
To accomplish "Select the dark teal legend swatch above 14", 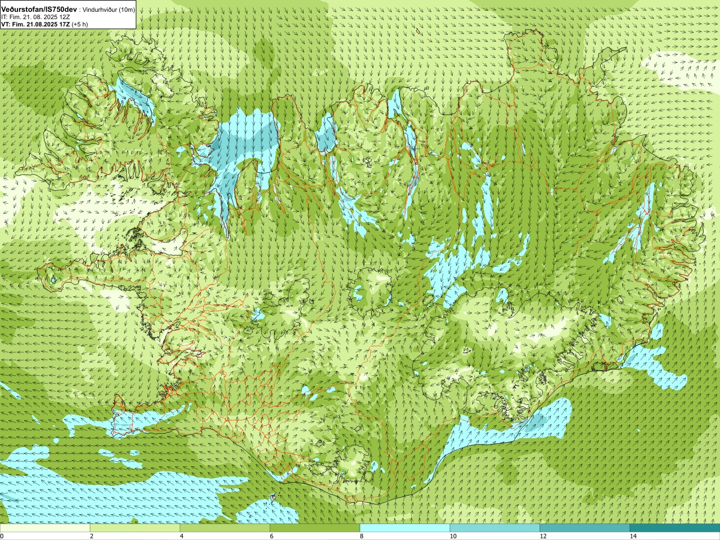I will pyautogui.click(x=675, y=528).
